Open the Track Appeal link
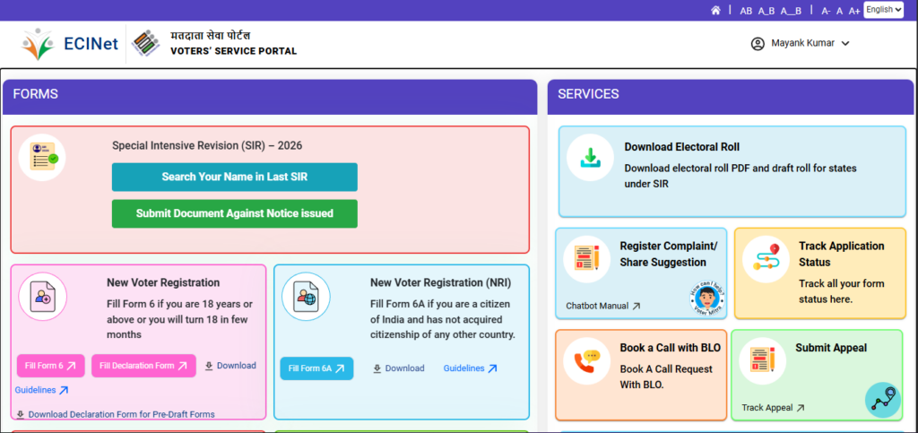Image resolution: width=918 pixels, height=433 pixels. [x=774, y=408]
